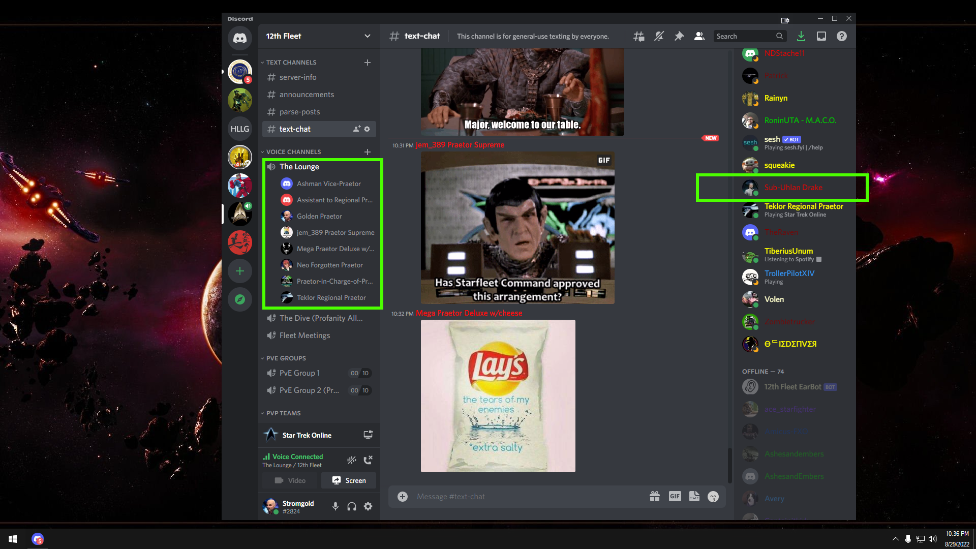Open taskbar clock and date
Image resolution: width=976 pixels, height=549 pixels.
coord(957,539)
